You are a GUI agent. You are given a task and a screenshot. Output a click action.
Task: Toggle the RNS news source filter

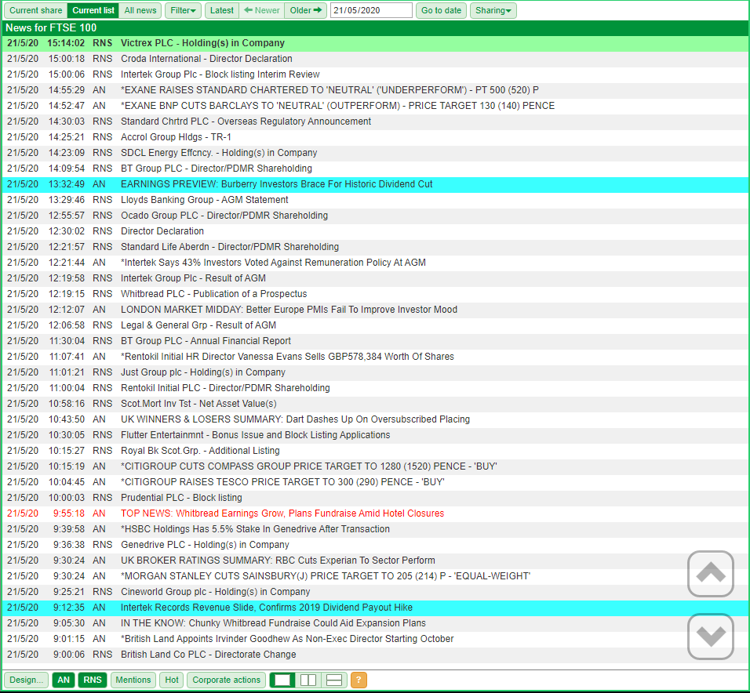tap(92, 680)
